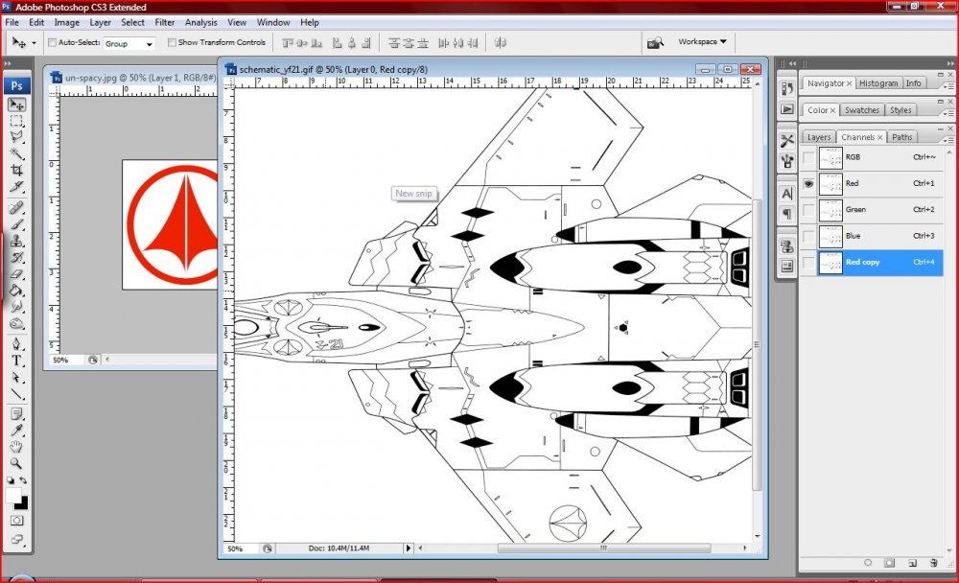Create new channel button
This screenshot has width=959, height=583.
click(x=912, y=563)
